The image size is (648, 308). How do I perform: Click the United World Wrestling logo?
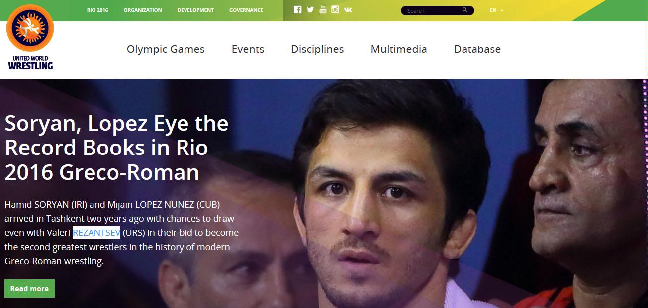30,39
